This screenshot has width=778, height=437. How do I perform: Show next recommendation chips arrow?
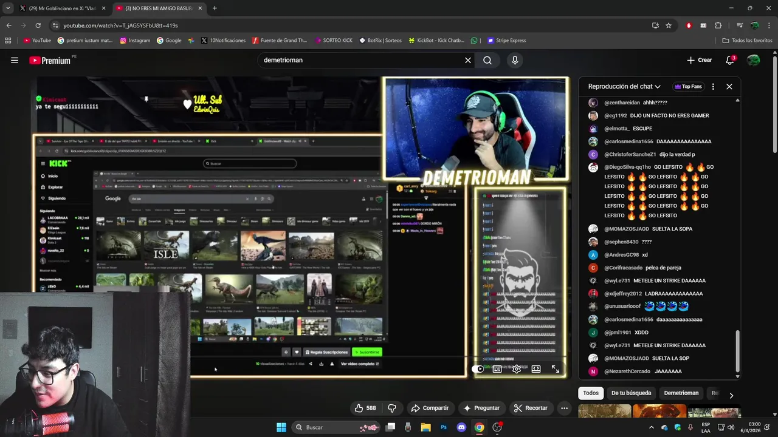(731, 395)
